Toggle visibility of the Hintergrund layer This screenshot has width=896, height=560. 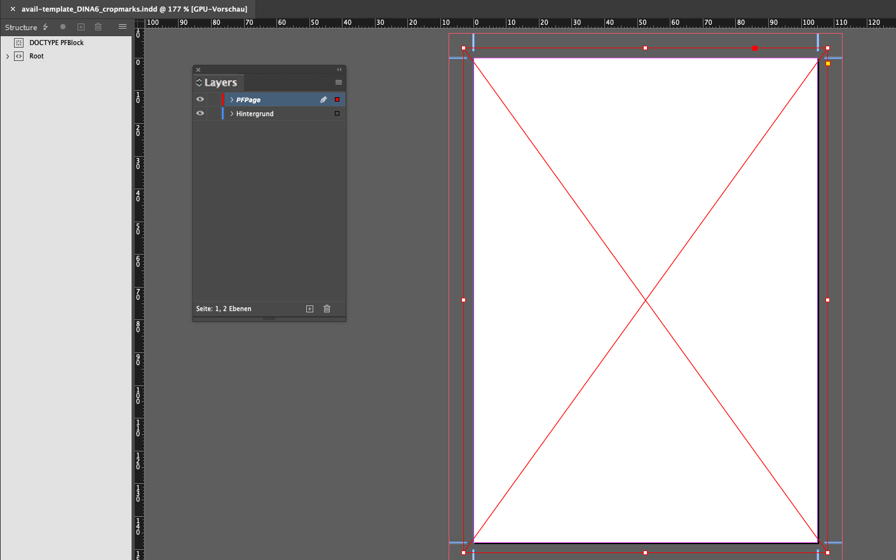coord(200,113)
